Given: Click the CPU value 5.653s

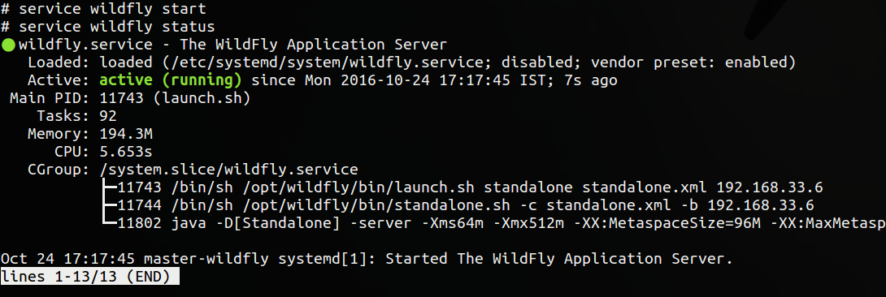Looking at the screenshot, I should pos(126,153).
